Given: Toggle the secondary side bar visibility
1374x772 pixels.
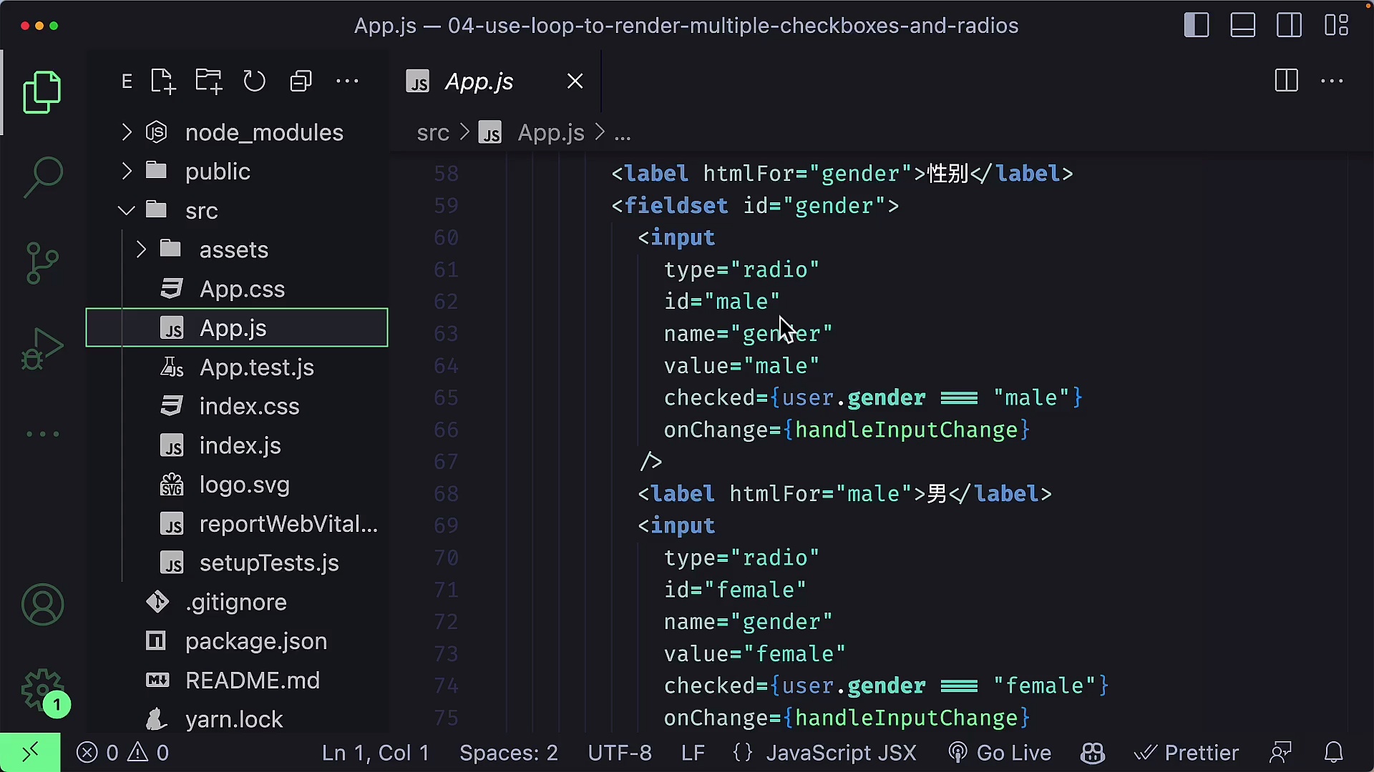Looking at the screenshot, I should point(1290,26).
